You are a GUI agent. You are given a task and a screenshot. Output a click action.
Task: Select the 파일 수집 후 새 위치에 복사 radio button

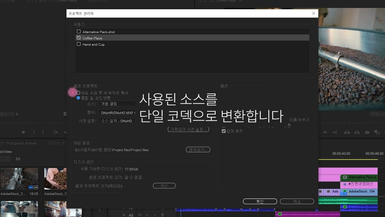[79, 93]
